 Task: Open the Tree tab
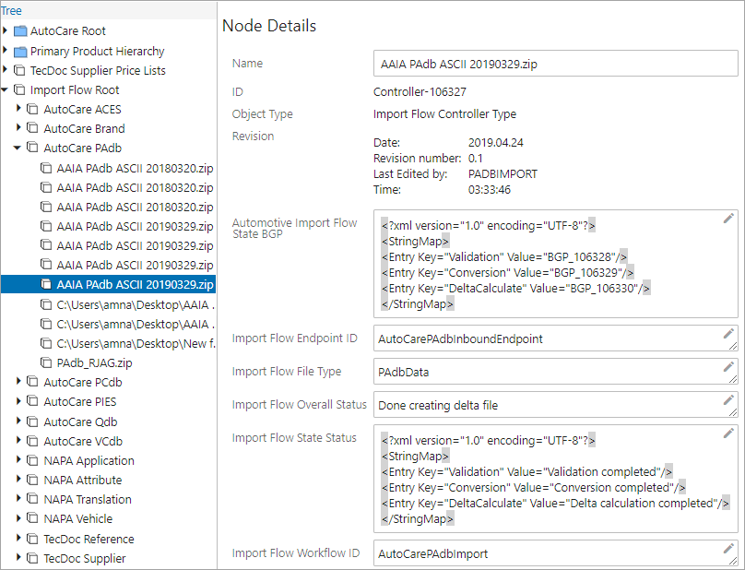[11, 10]
